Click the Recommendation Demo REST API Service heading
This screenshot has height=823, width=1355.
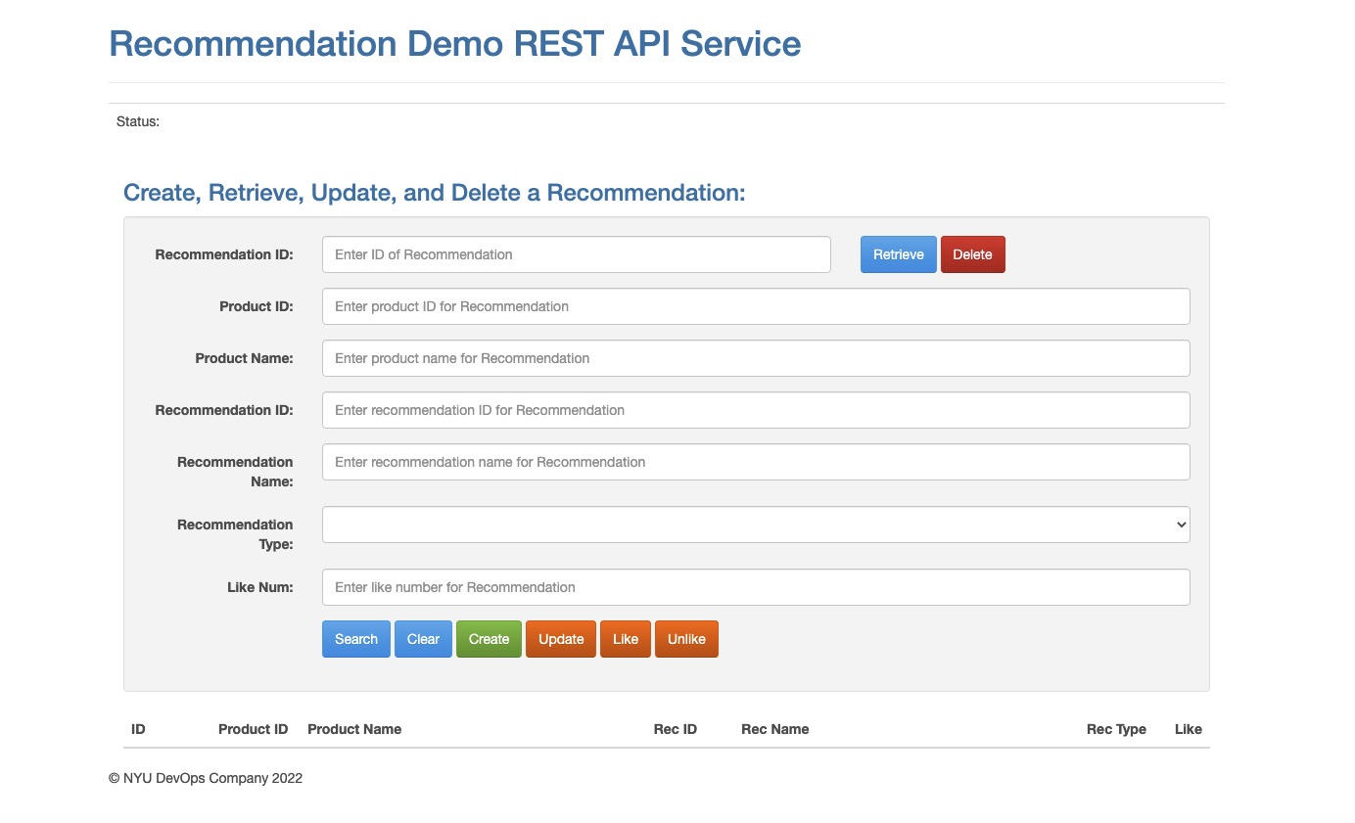[454, 44]
